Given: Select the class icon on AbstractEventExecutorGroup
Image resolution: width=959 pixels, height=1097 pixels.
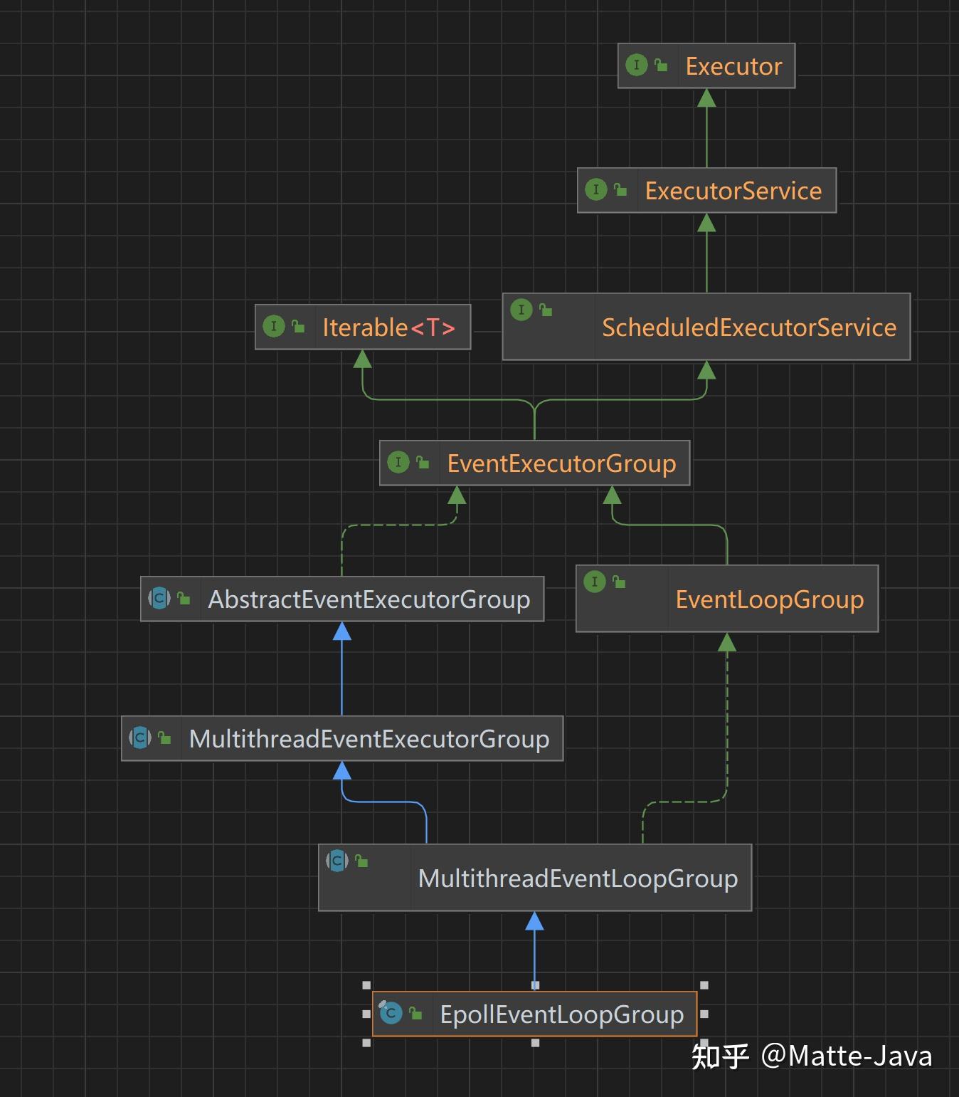Looking at the screenshot, I should 159,599.
